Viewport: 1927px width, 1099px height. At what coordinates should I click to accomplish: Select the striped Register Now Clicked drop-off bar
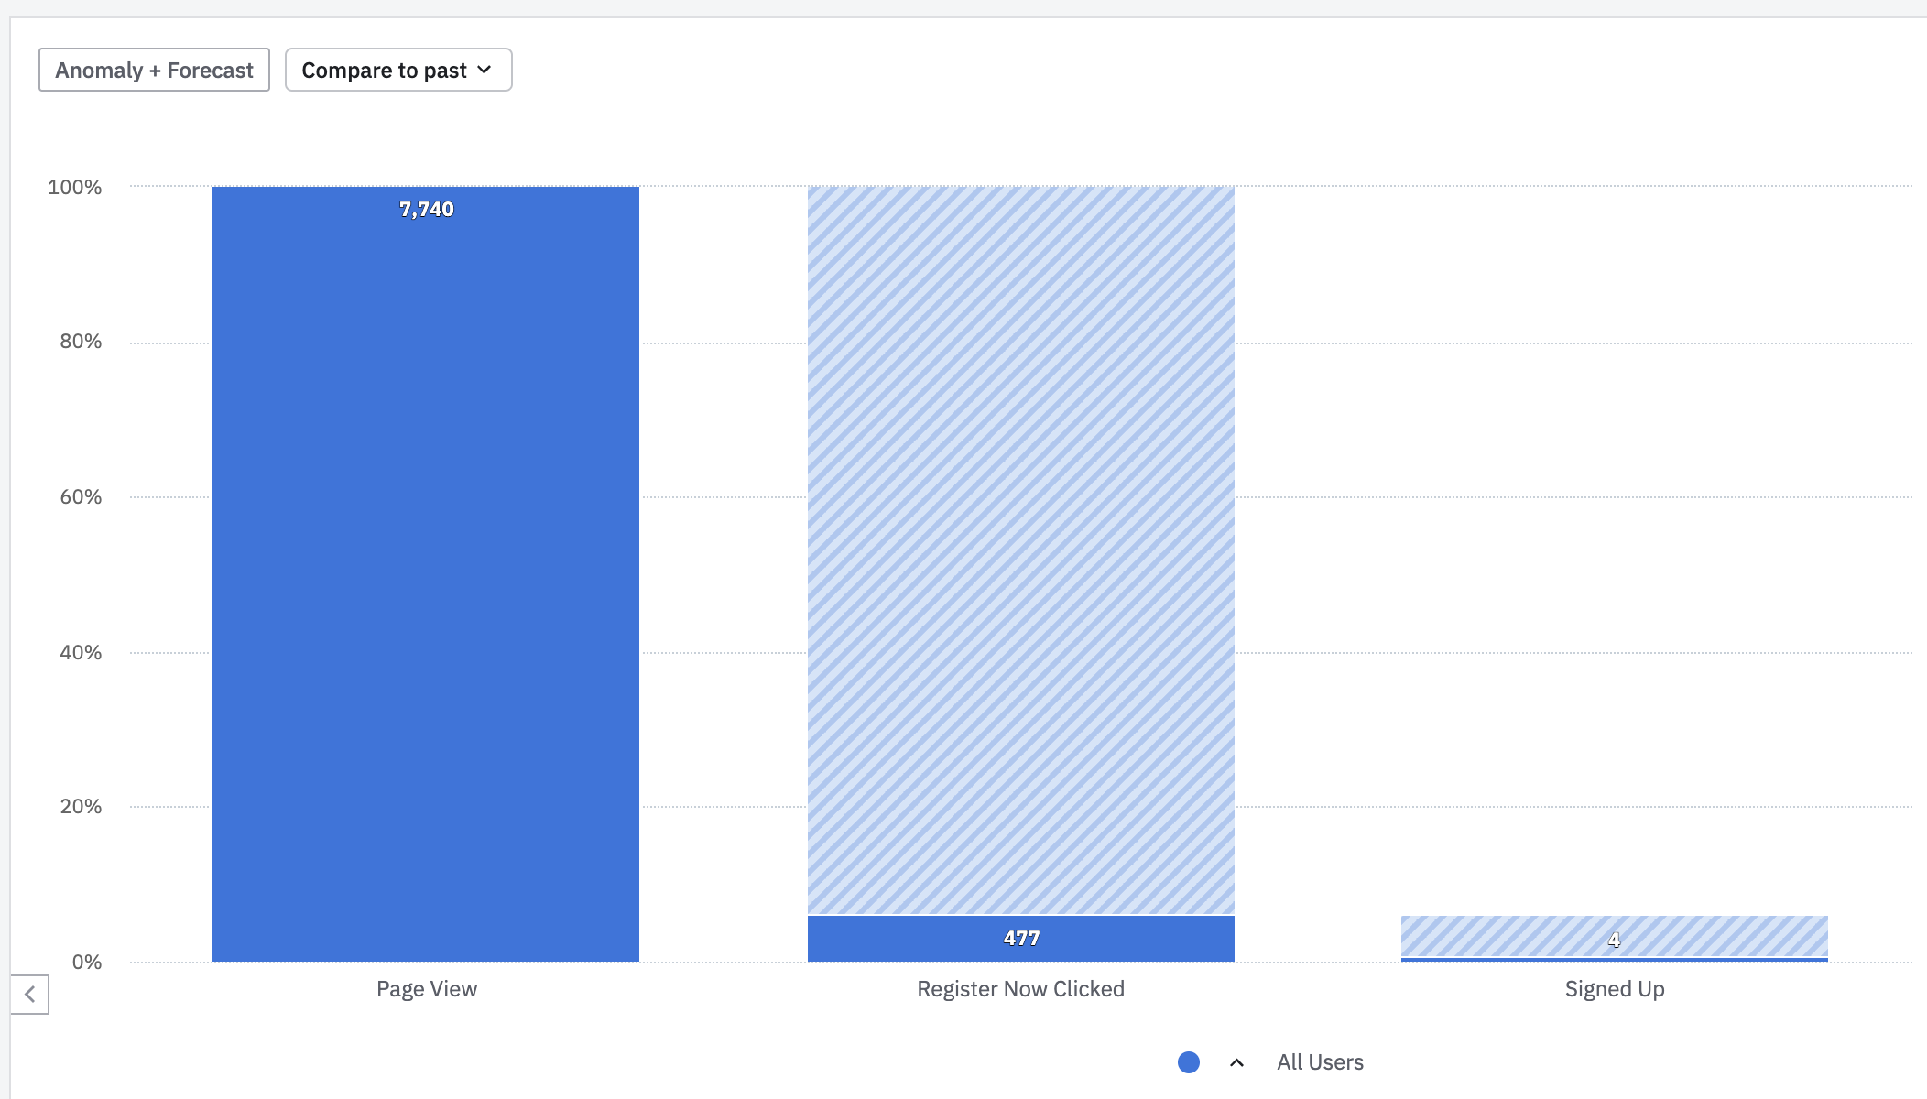point(1020,549)
